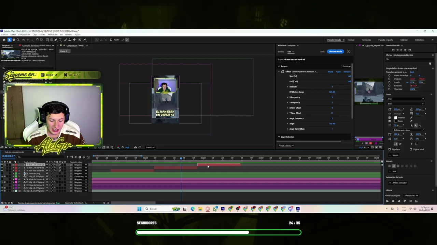
Task: Click the Posición stopwatch icon
Action: tap(389, 79)
